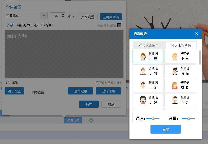This screenshot has width=208, height=144.
Task: Increase font size with up stepper arrow
Action: pyautogui.click(x=63, y=14)
